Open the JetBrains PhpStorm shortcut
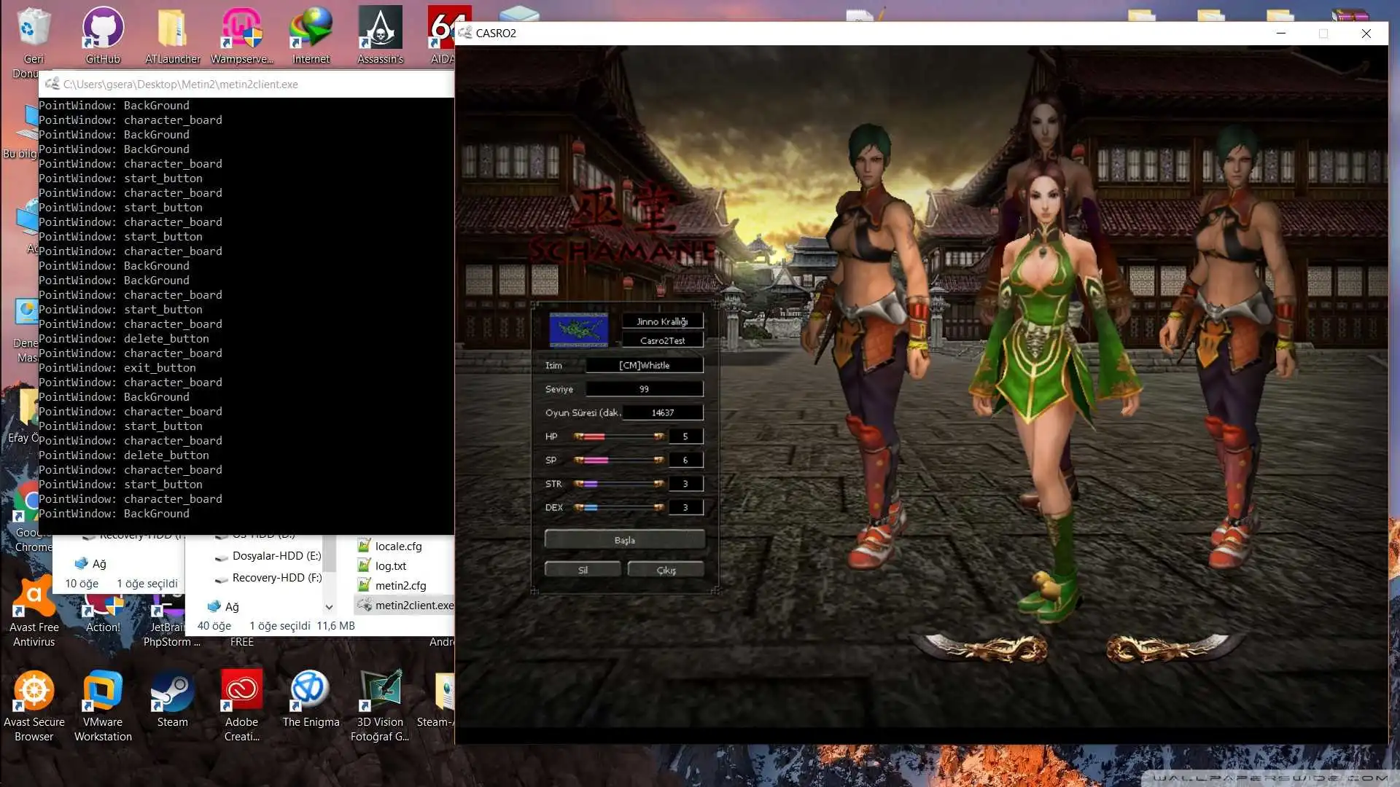This screenshot has width=1400, height=787. point(171,619)
